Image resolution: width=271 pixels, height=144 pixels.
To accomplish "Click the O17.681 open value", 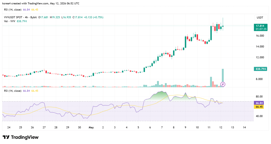I will pos(43,17).
